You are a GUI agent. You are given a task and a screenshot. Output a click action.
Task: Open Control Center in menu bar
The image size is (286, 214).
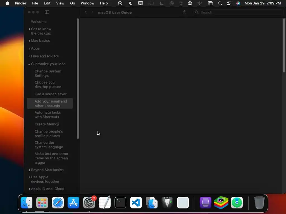[x=229, y=3]
